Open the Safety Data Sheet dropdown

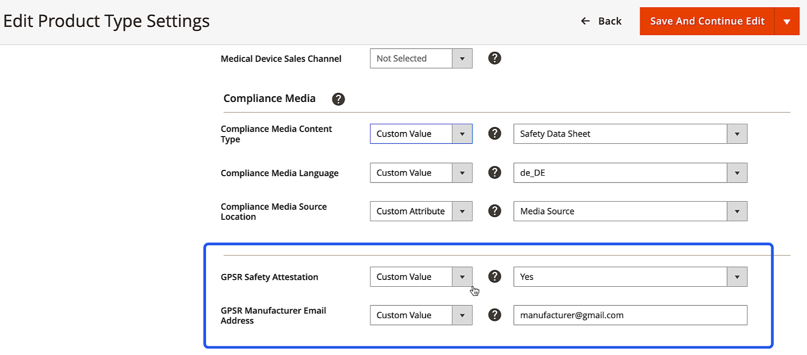click(x=630, y=134)
